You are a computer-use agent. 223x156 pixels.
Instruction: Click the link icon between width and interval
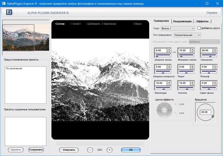click(174, 52)
